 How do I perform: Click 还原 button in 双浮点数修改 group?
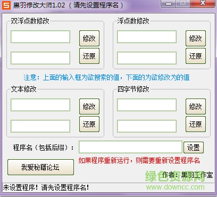click(x=89, y=56)
